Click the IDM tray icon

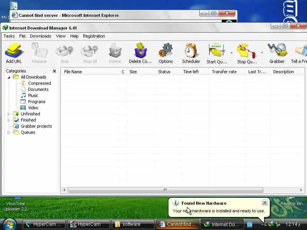(271, 224)
